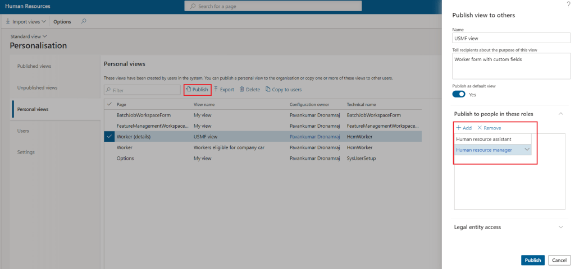
Task: Click the magnifier icon beside Options
Action: [84, 21]
